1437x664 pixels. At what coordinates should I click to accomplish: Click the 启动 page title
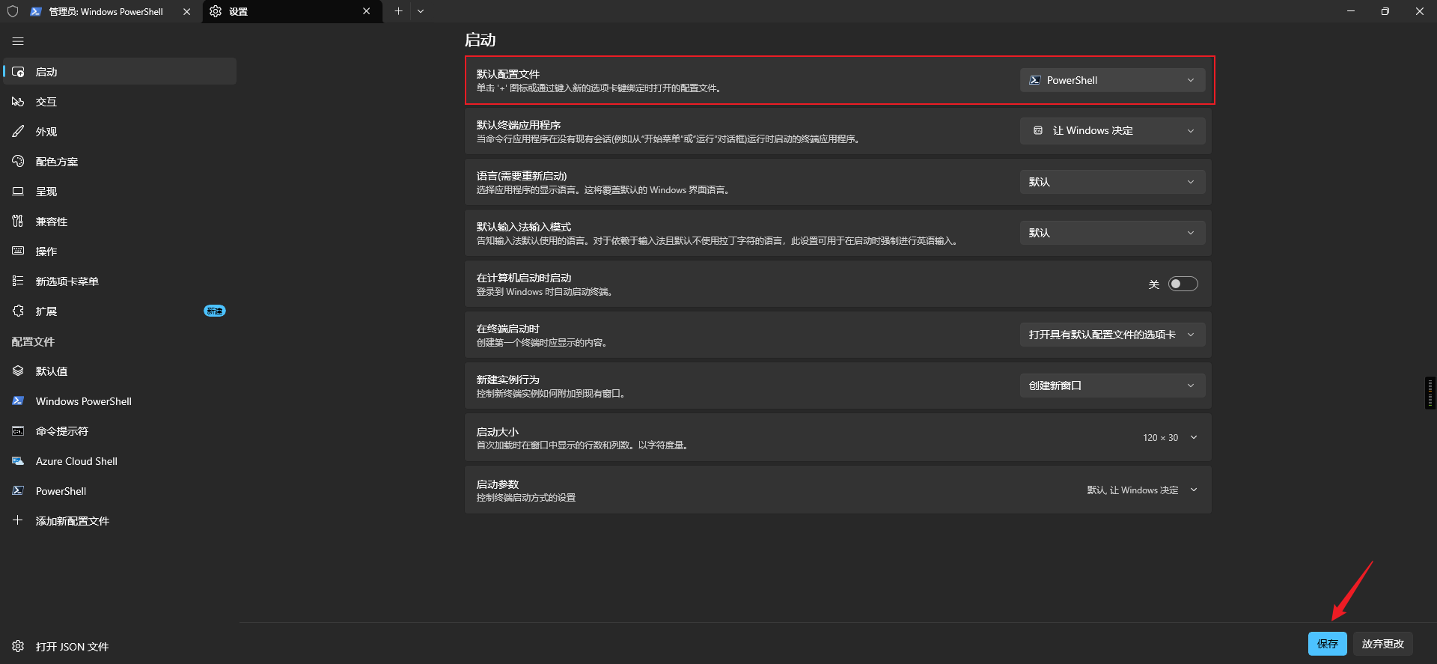coord(480,40)
